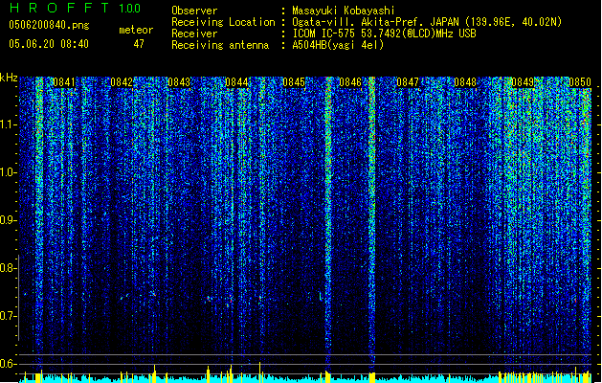The image size is (602, 383).
Task: Select the A504HB(yagi 4el) antenna text
Action: 338,45
